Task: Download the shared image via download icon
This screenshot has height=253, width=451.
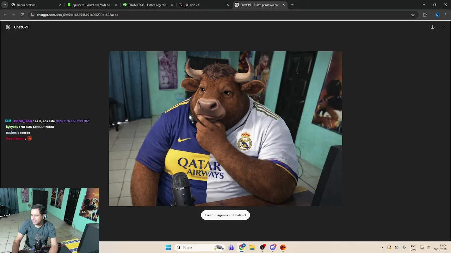Action: coord(433,27)
